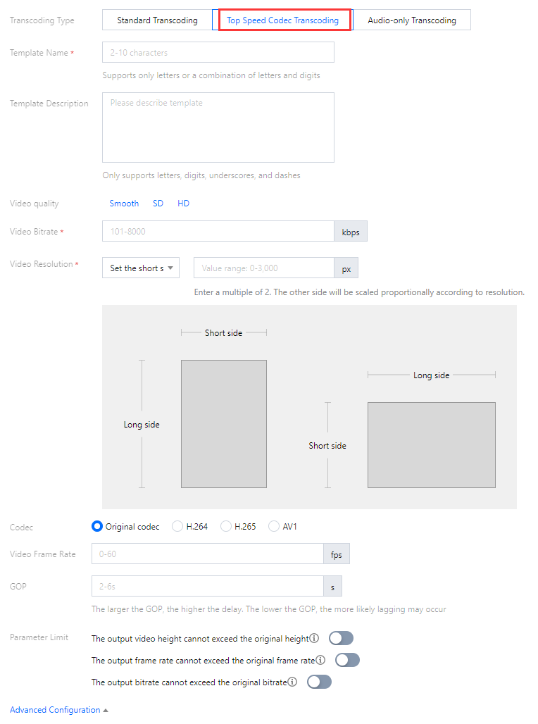Click info icon beside original bitrate limit

(x=292, y=682)
